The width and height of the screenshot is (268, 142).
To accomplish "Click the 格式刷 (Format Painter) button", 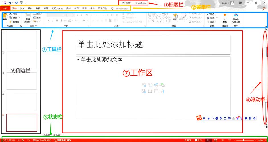I will pyautogui.click(x=14, y=22).
